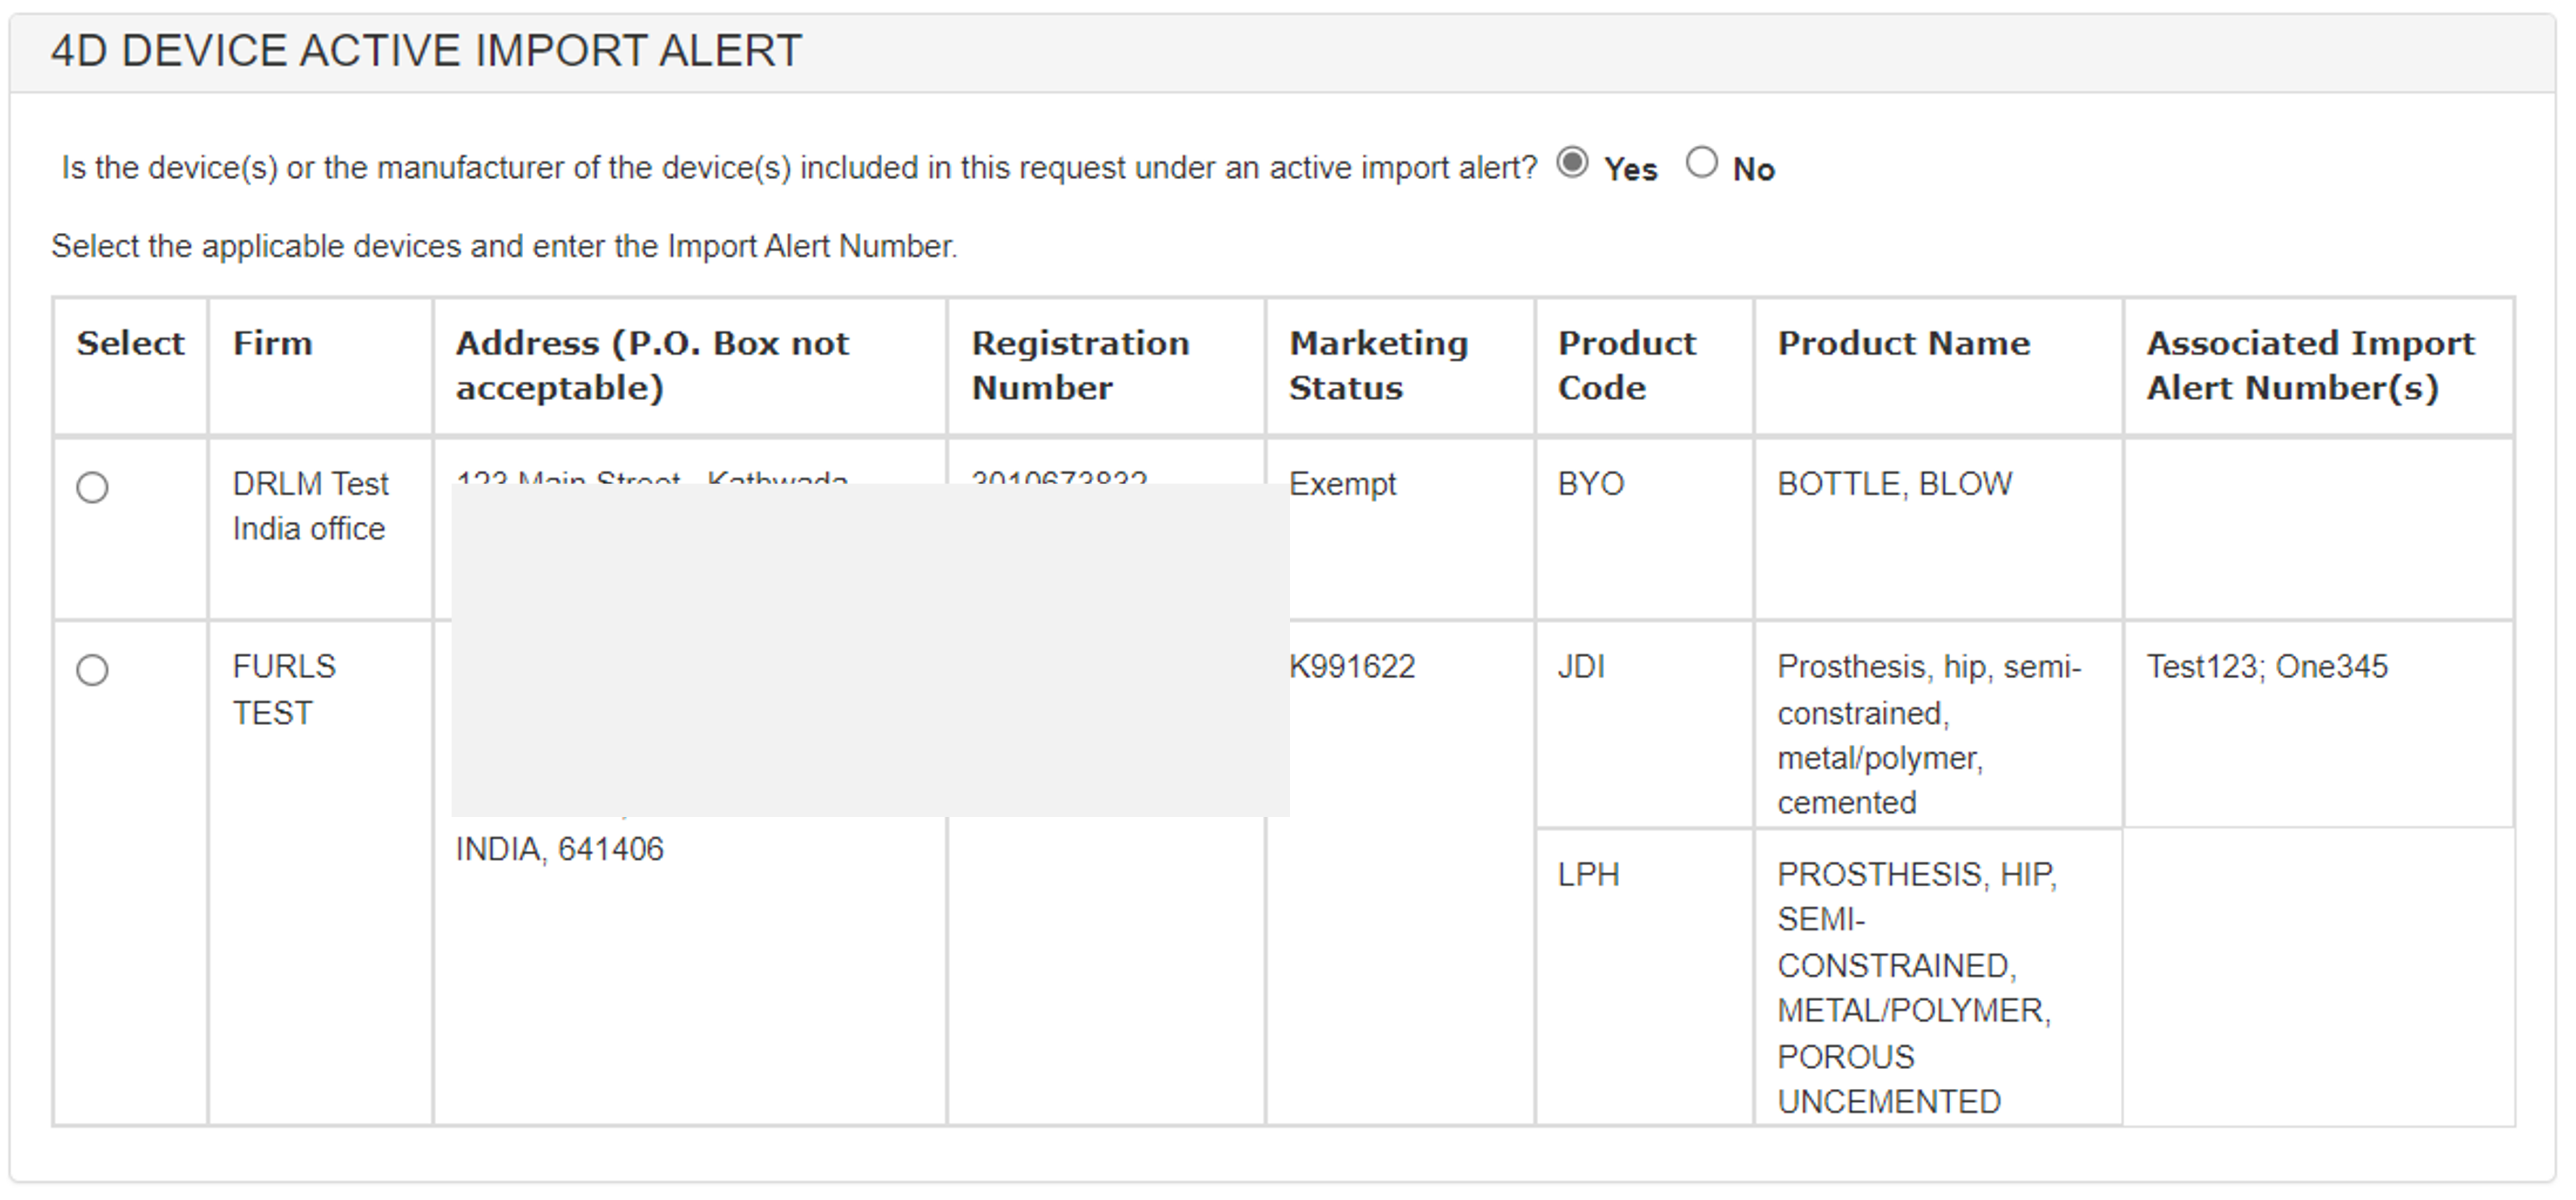This screenshot has height=1200, width=2576.
Task: Select No for active import alert
Action: tap(1701, 163)
